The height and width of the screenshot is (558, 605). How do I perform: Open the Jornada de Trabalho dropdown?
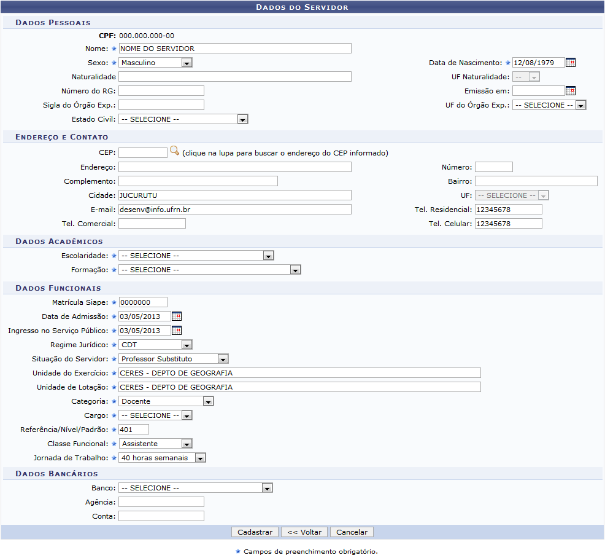coord(162,458)
